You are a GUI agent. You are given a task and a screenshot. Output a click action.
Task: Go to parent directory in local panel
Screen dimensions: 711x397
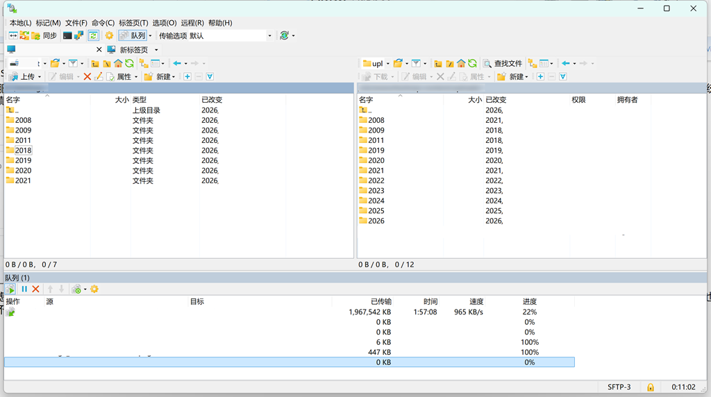(95, 63)
